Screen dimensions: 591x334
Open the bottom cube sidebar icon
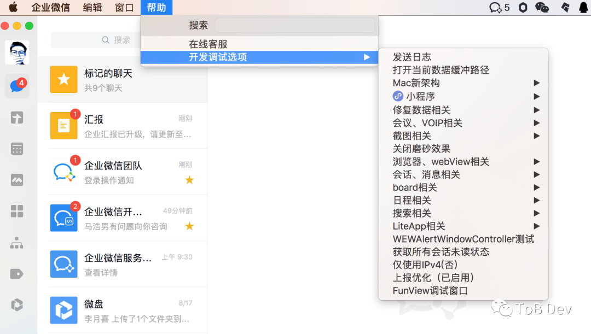[x=17, y=304]
